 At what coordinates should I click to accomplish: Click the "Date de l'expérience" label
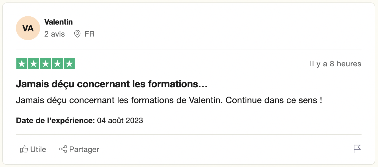coord(55,120)
